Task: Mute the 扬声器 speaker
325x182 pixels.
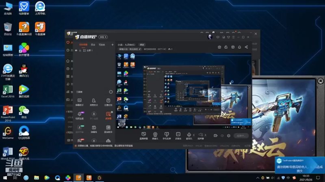Action: coord(201,136)
